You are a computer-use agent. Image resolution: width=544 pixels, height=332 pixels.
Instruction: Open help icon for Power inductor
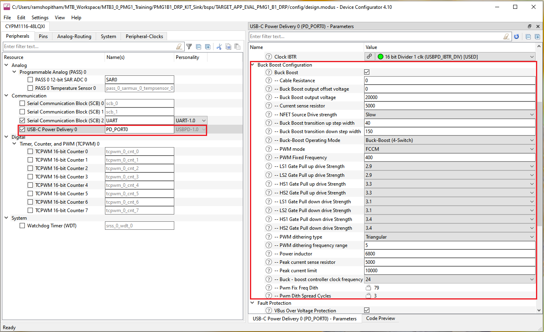point(269,254)
